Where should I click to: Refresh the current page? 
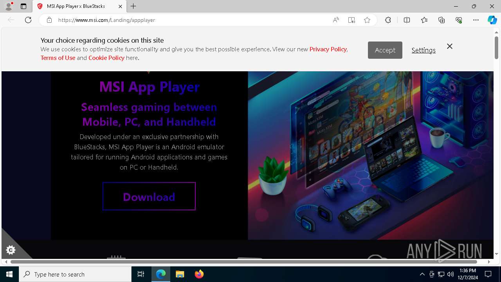(28, 20)
